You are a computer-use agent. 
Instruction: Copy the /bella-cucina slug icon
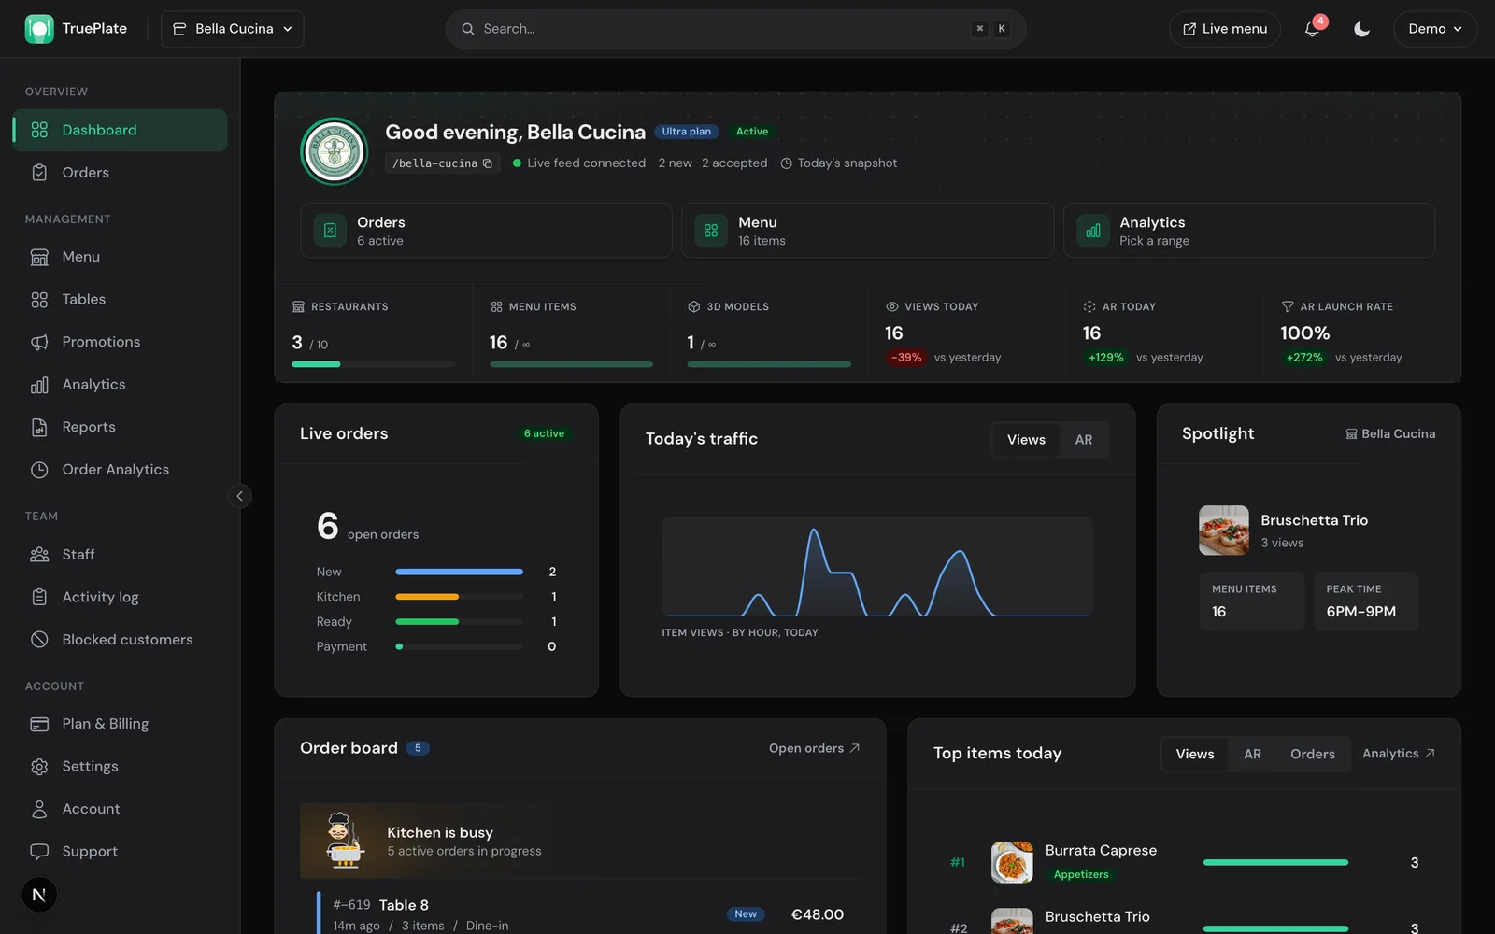tap(488, 163)
